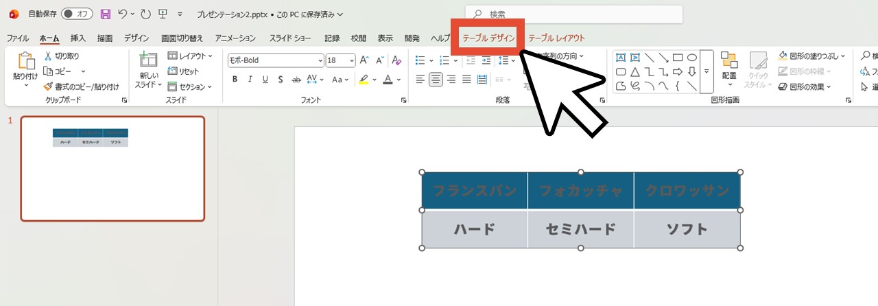
Task: Select the Oval shape
Action: [692, 58]
